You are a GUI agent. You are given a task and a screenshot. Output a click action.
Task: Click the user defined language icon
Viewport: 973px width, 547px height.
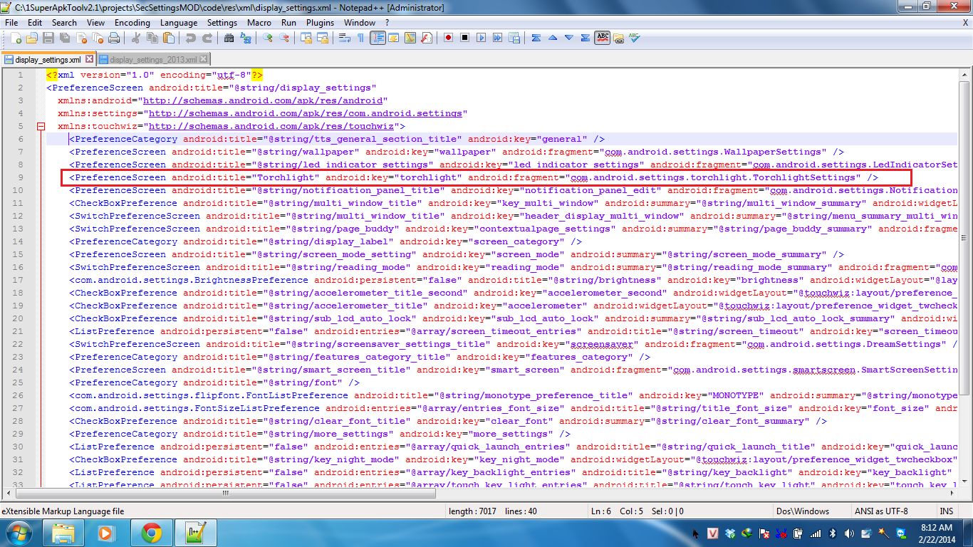click(x=393, y=38)
